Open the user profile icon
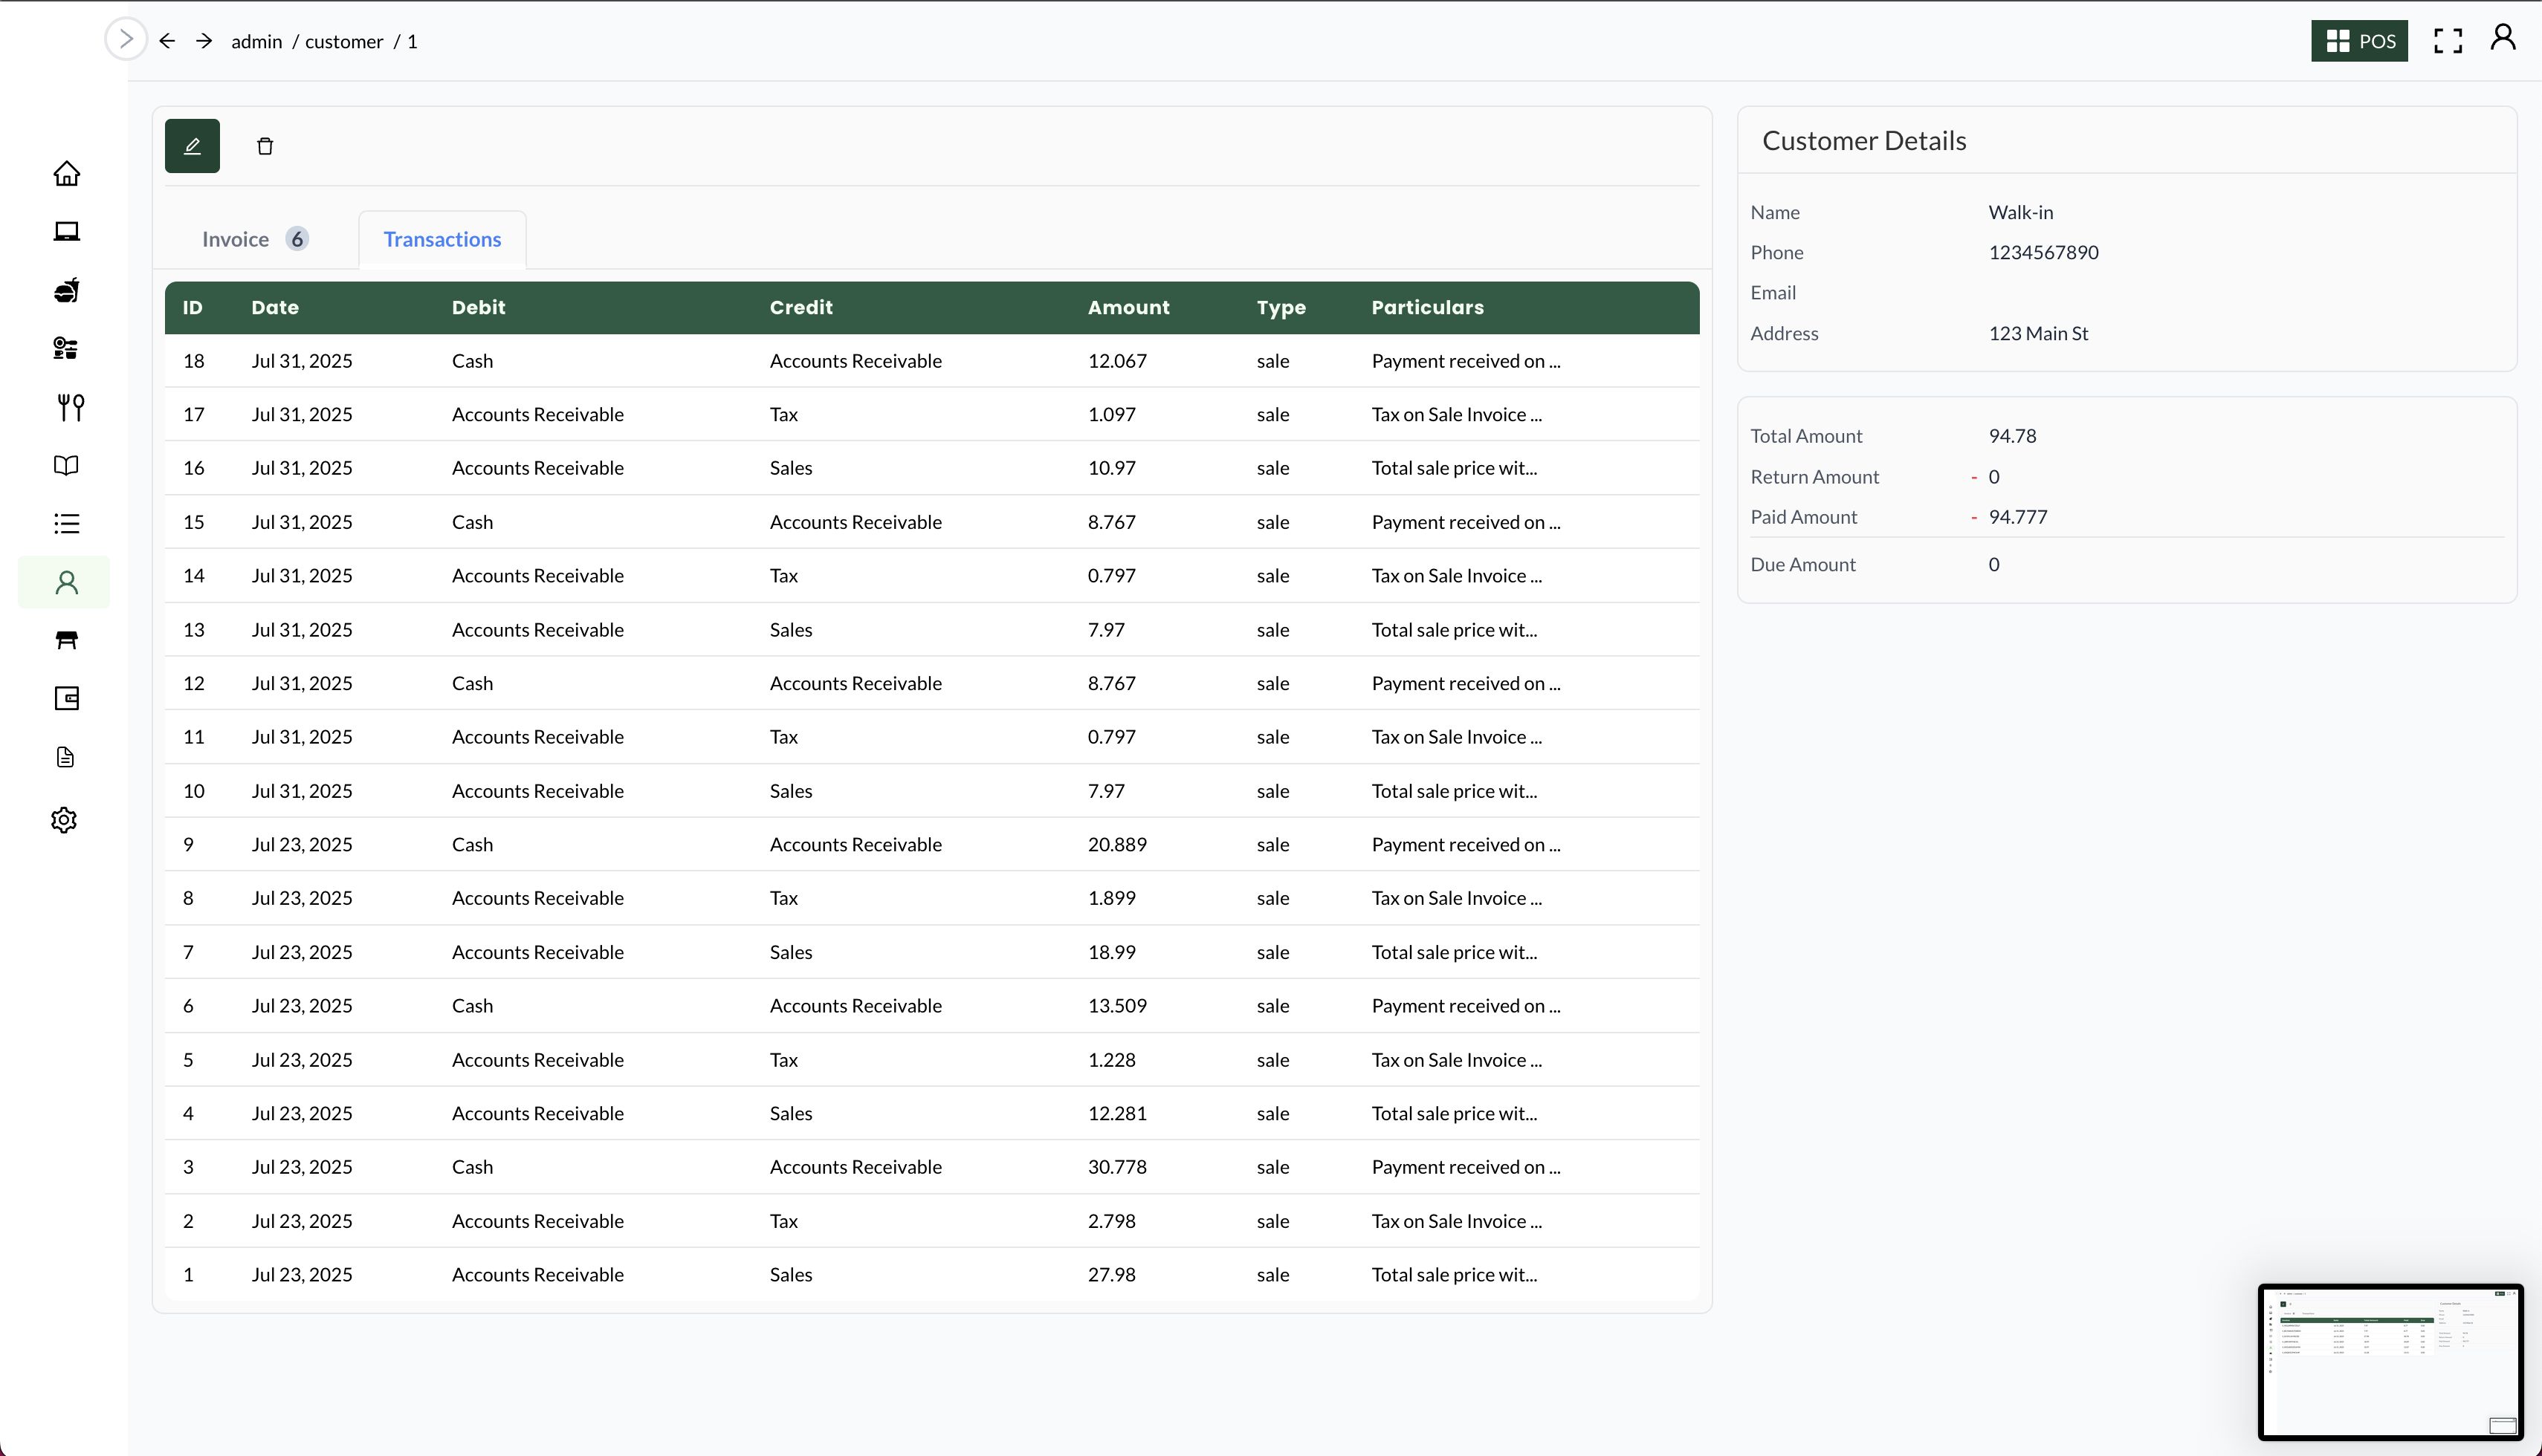The width and height of the screenshot is (2542, 1456). click(x=2502, y=38)
